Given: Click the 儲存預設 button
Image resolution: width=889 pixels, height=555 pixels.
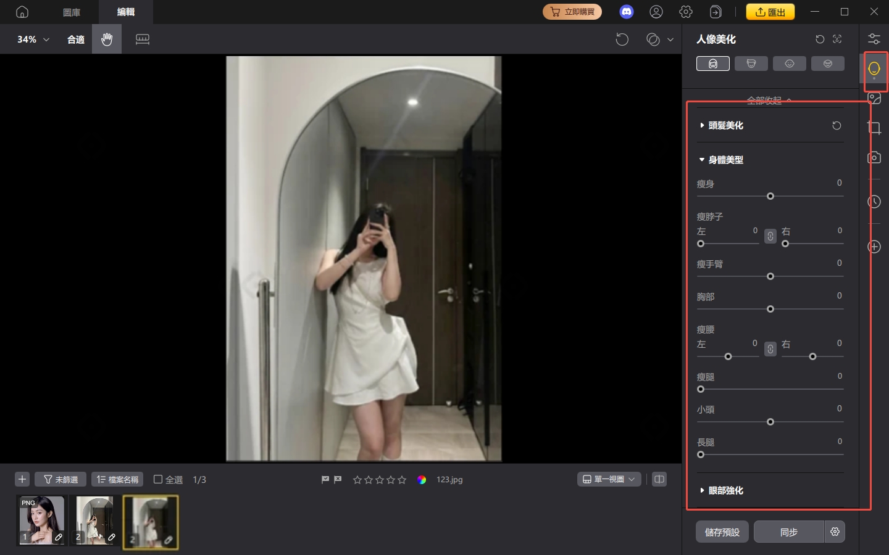Looking at the screenshot, I should (x=722, y=532).
